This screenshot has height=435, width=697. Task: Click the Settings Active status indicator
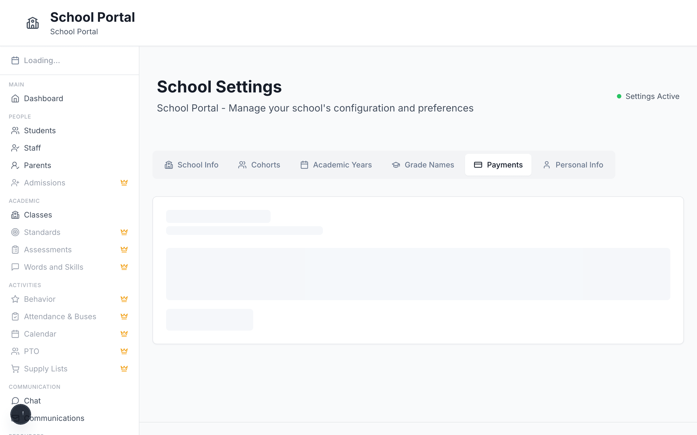tap(648, 96)
